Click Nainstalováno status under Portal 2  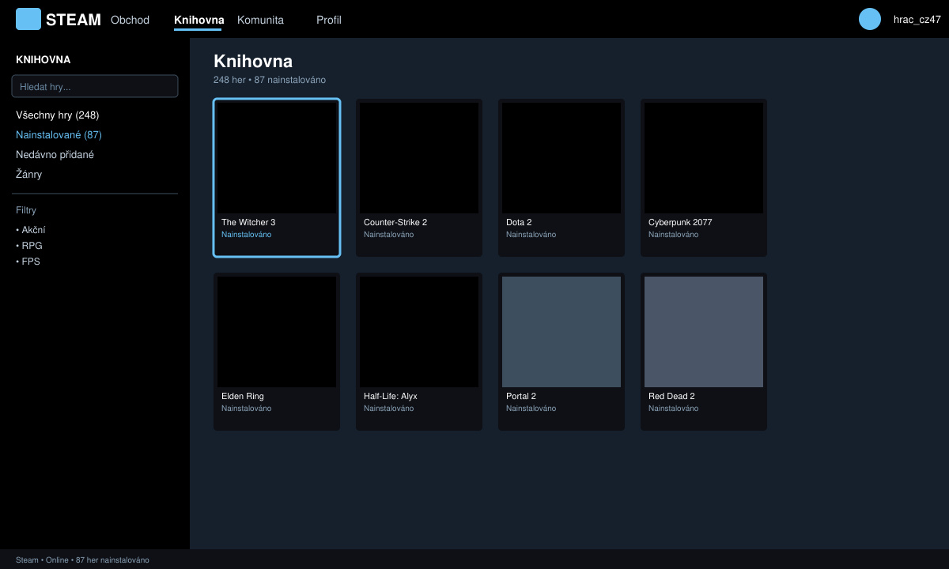[531, 409]
